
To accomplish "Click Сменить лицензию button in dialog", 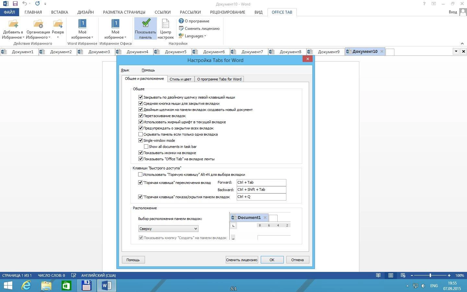I will click(242, 260).
